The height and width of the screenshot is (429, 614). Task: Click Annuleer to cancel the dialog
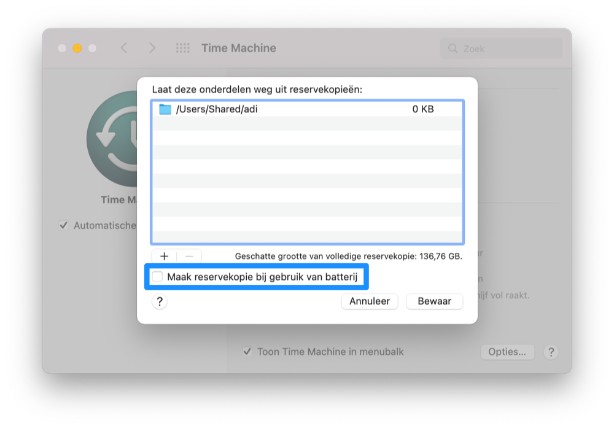point(370,301)
